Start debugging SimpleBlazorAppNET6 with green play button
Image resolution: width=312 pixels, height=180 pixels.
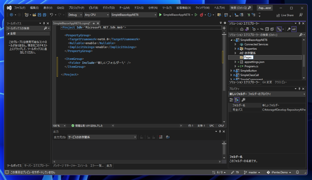pos(160,15)
